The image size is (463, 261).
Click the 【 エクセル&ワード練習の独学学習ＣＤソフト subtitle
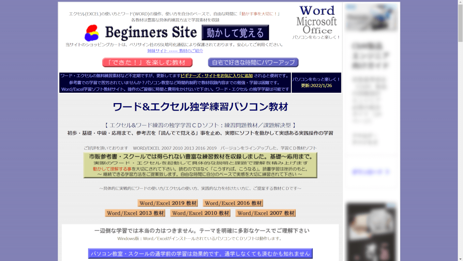coord(200,125)
